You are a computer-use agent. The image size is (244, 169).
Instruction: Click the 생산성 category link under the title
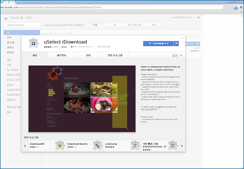64,47
